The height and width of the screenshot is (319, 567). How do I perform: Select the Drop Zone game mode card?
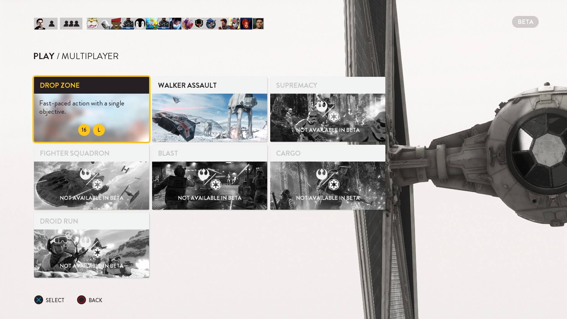92,109
